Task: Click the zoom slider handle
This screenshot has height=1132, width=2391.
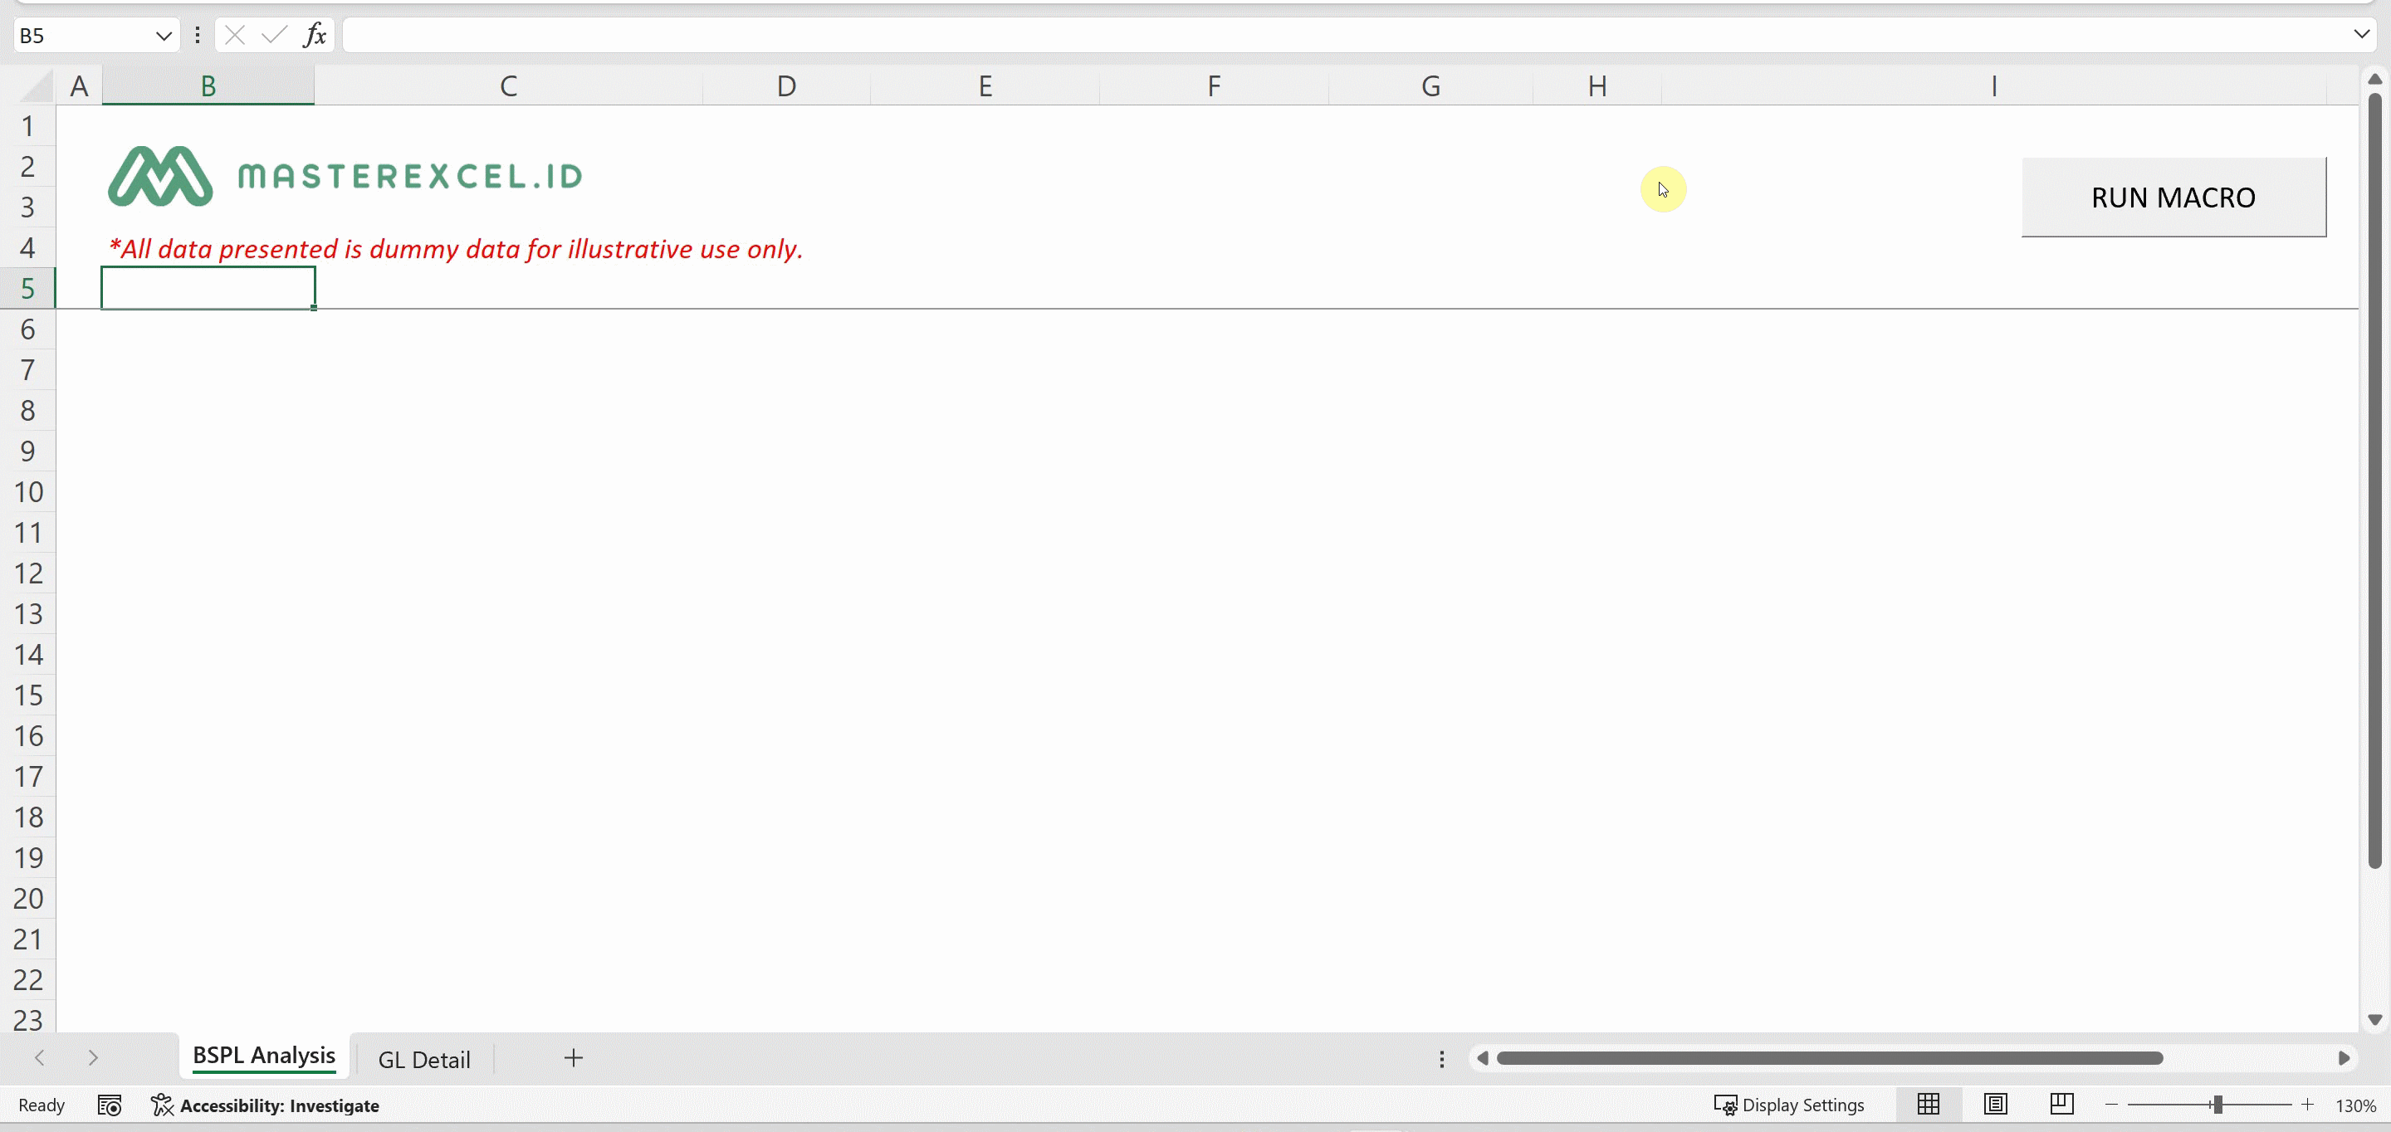Action: pos(2217,1104)
